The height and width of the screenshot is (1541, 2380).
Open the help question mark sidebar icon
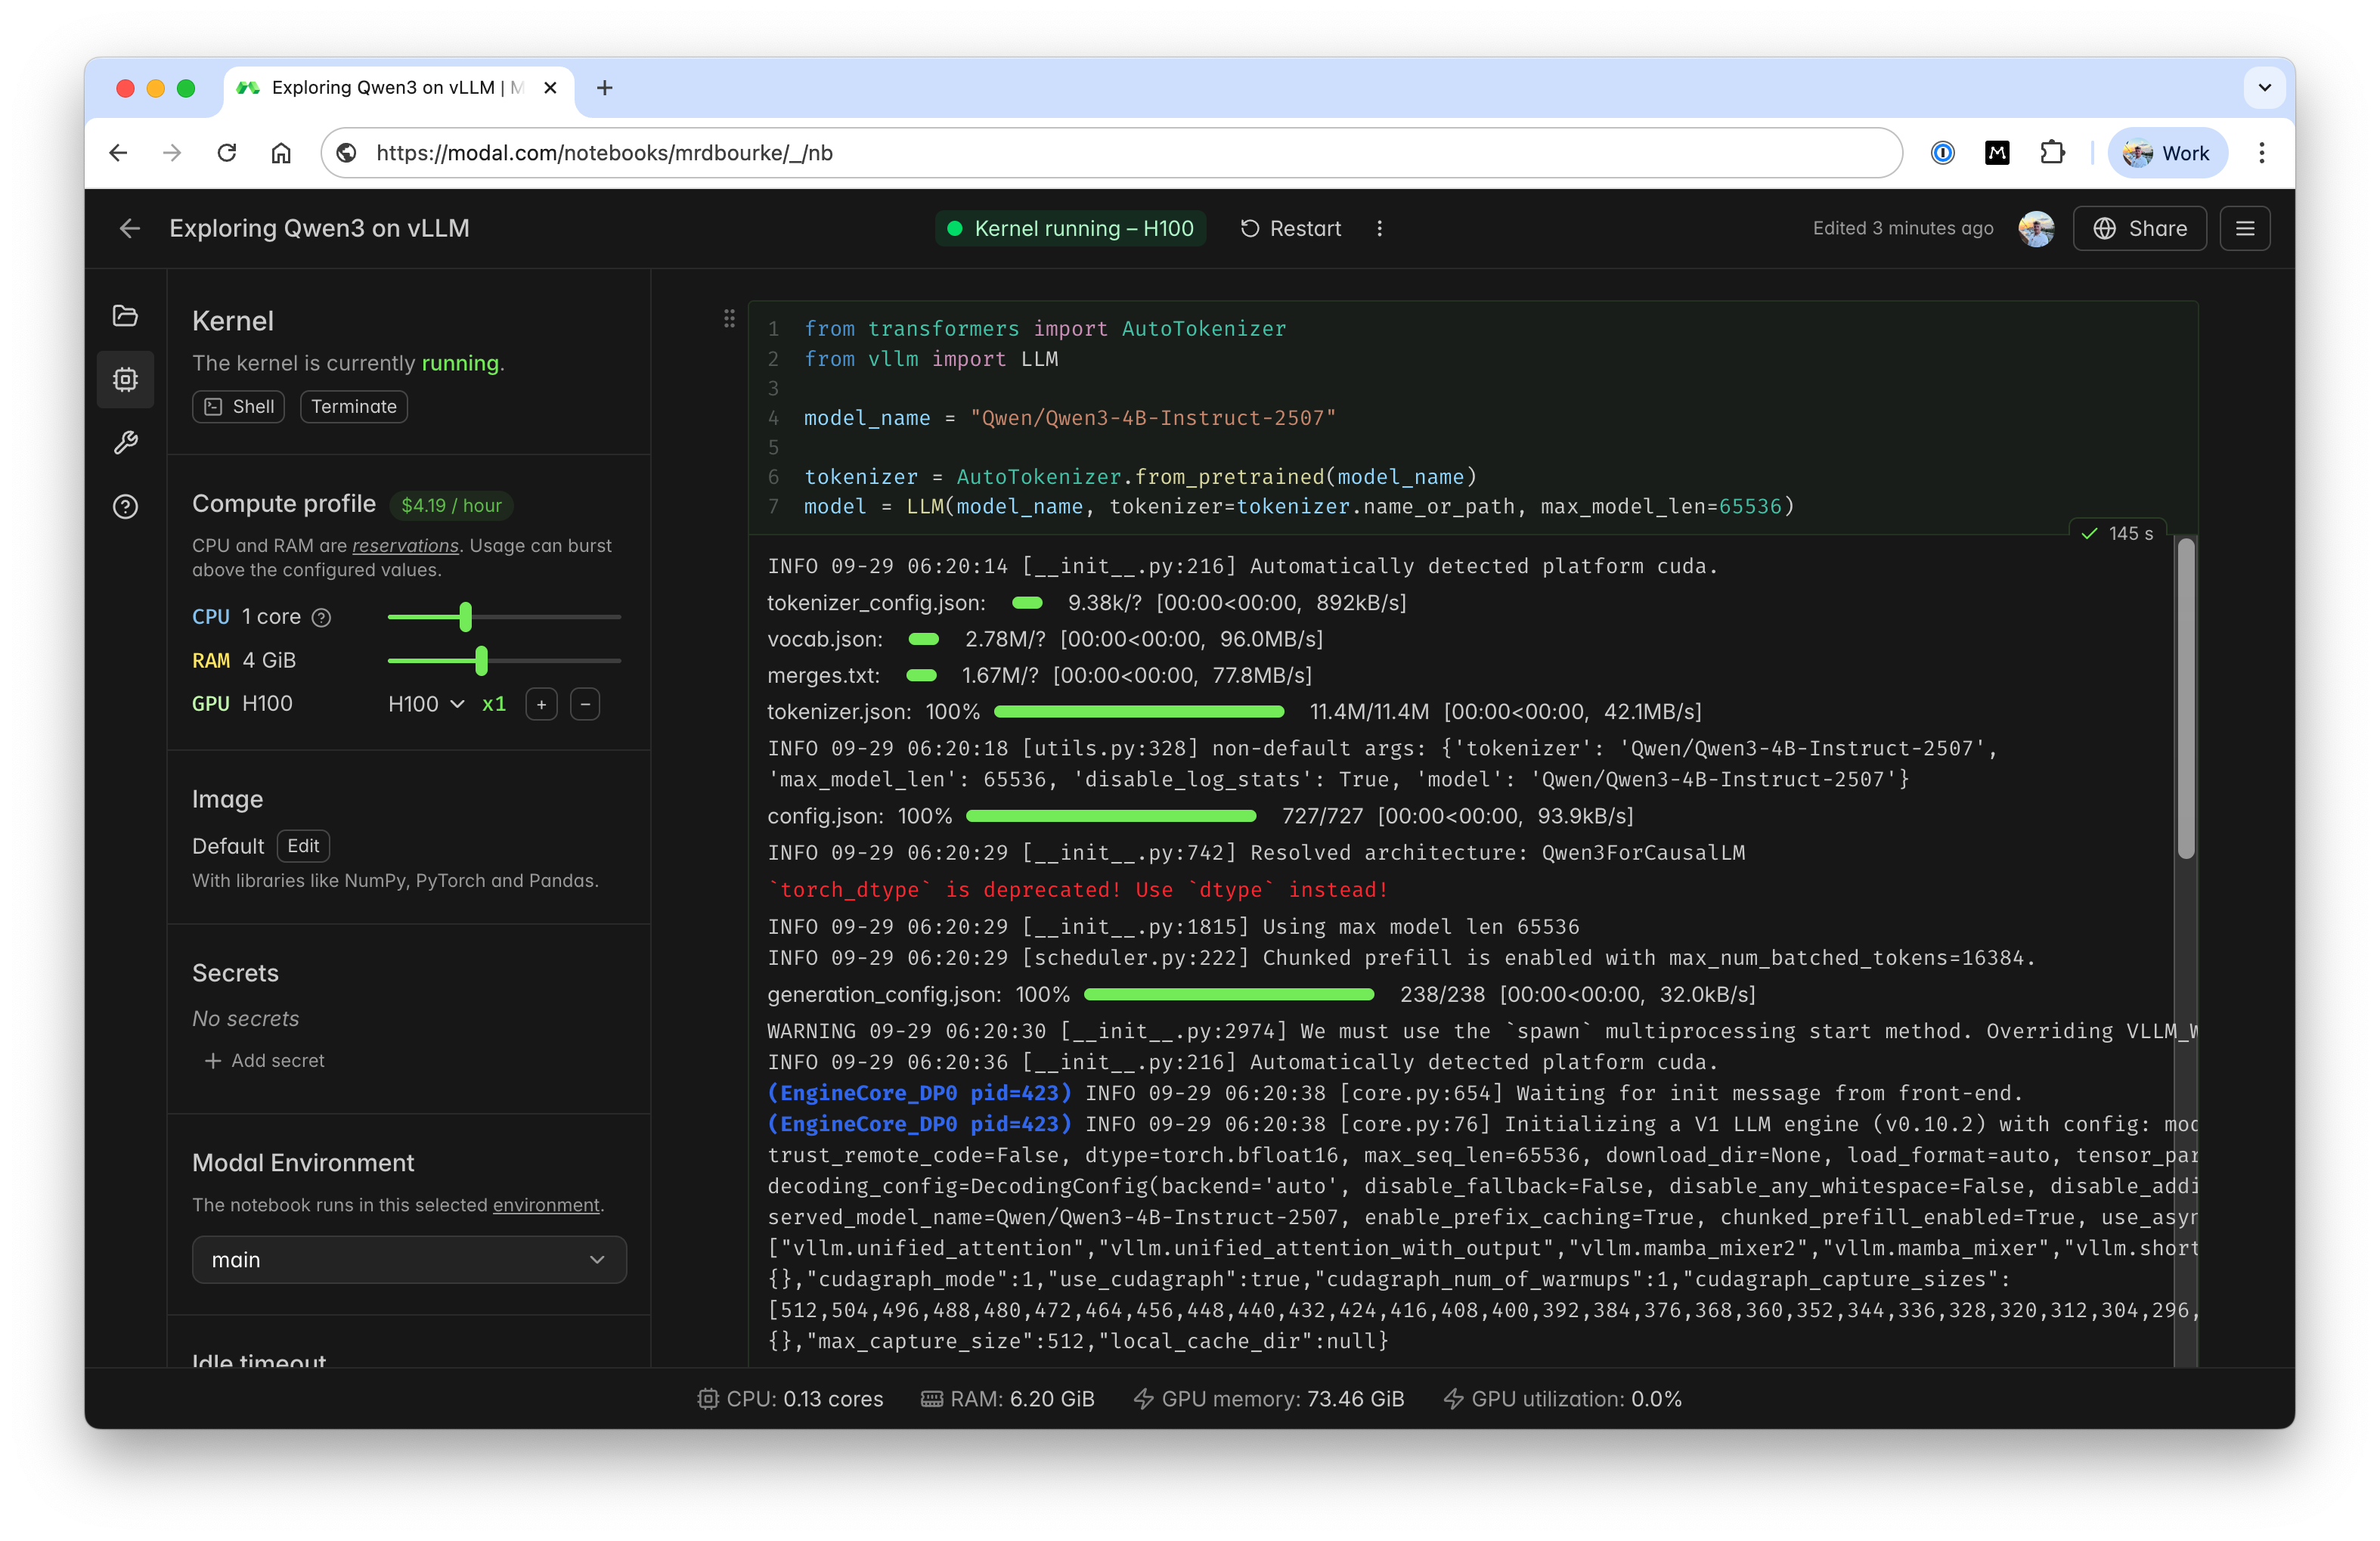[x=125, y=507]
